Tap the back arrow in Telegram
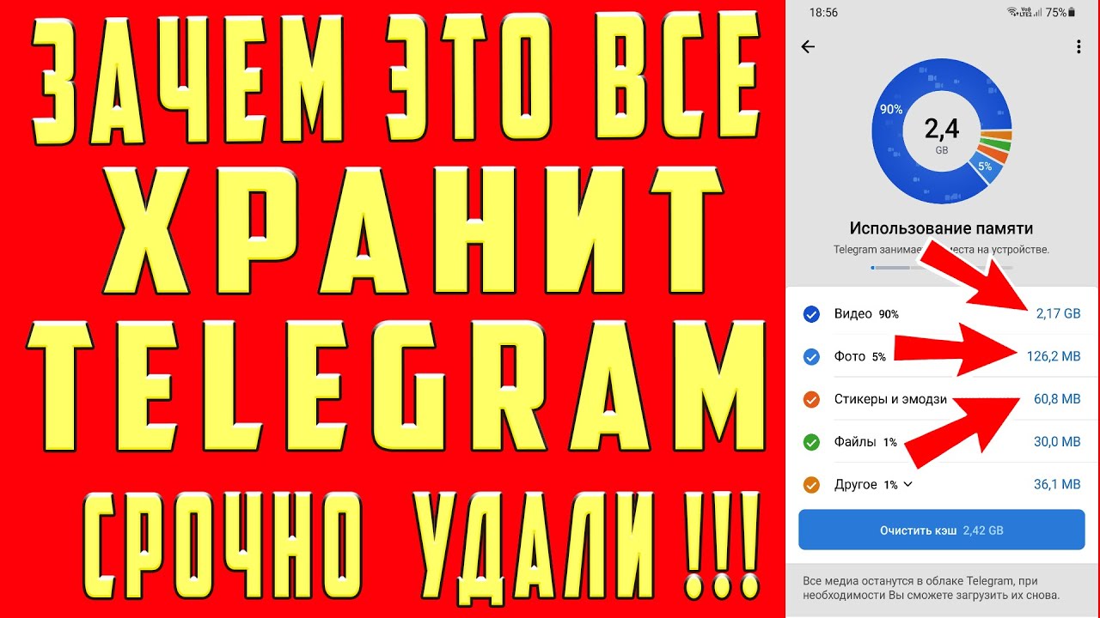This screenshot has width=1100, height=618. [x=808, y=47]
